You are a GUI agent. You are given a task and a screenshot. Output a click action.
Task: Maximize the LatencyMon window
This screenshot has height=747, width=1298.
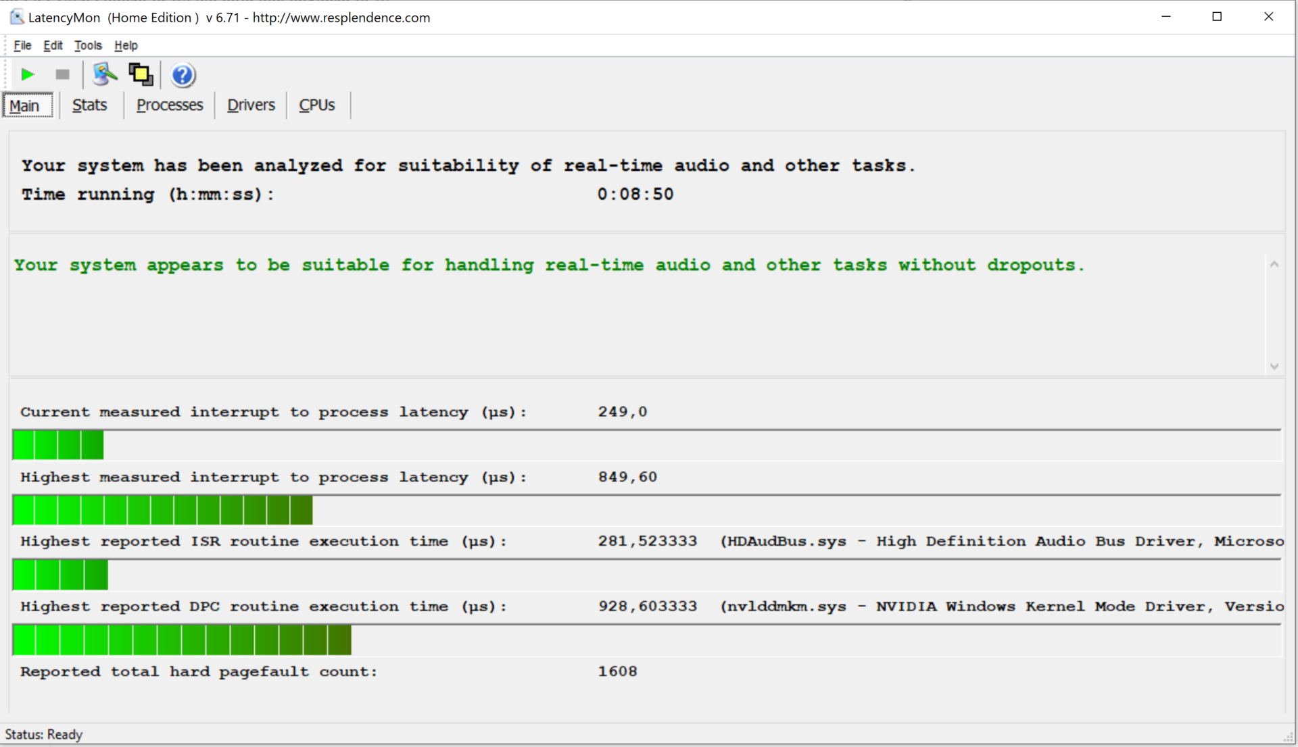pos(1217,17)
